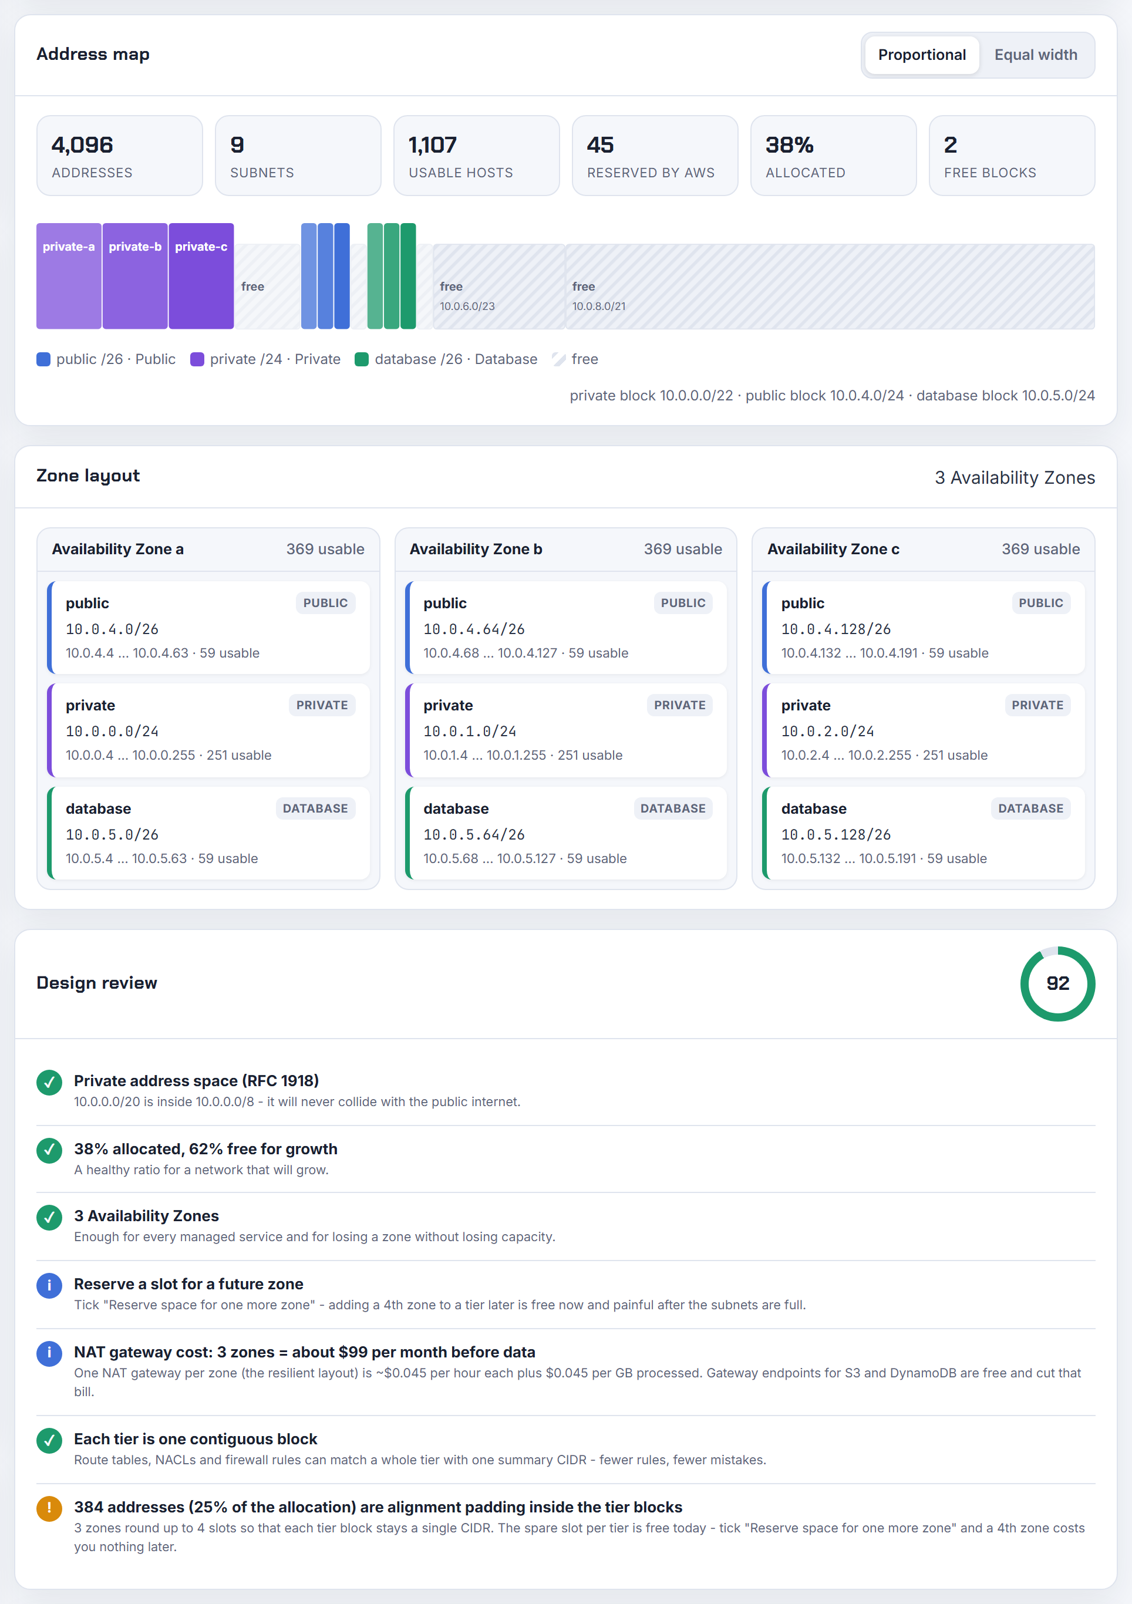The image size is (1132, 1604).
Task: Click the green check icon for Private address space
Action: tap(49, 1083)
